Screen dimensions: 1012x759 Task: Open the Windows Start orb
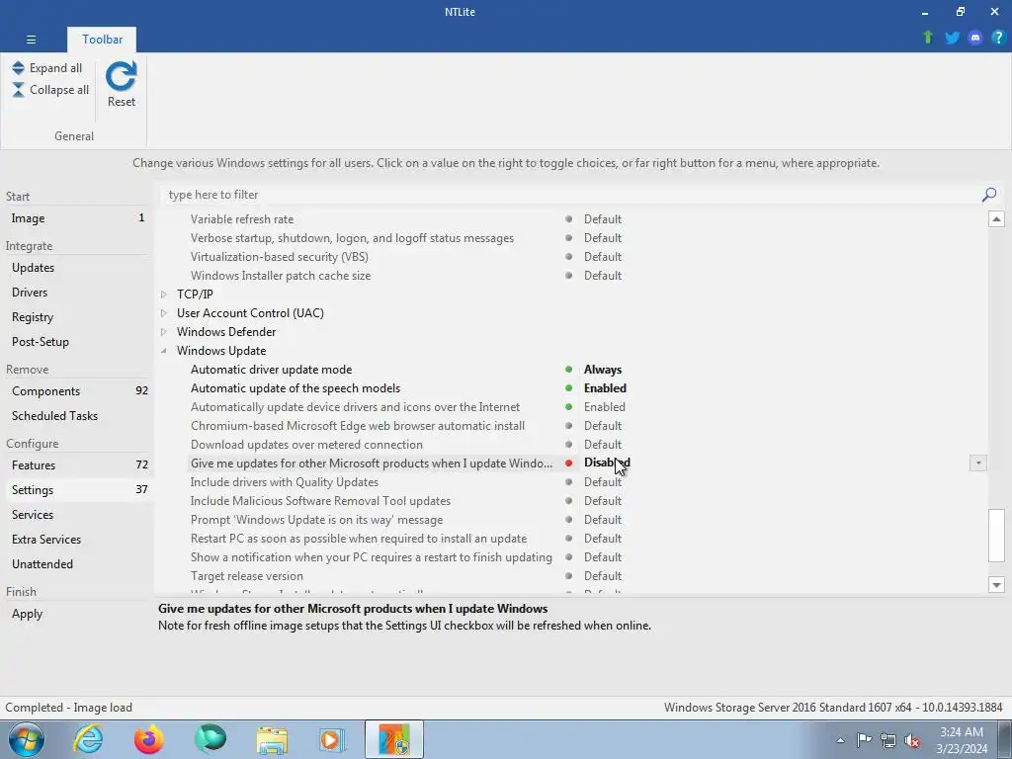pyautogui.click(x=27, y=739)
